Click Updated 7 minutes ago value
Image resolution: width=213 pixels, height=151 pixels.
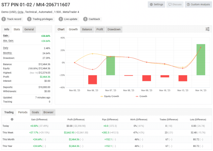tap(43, 97)
